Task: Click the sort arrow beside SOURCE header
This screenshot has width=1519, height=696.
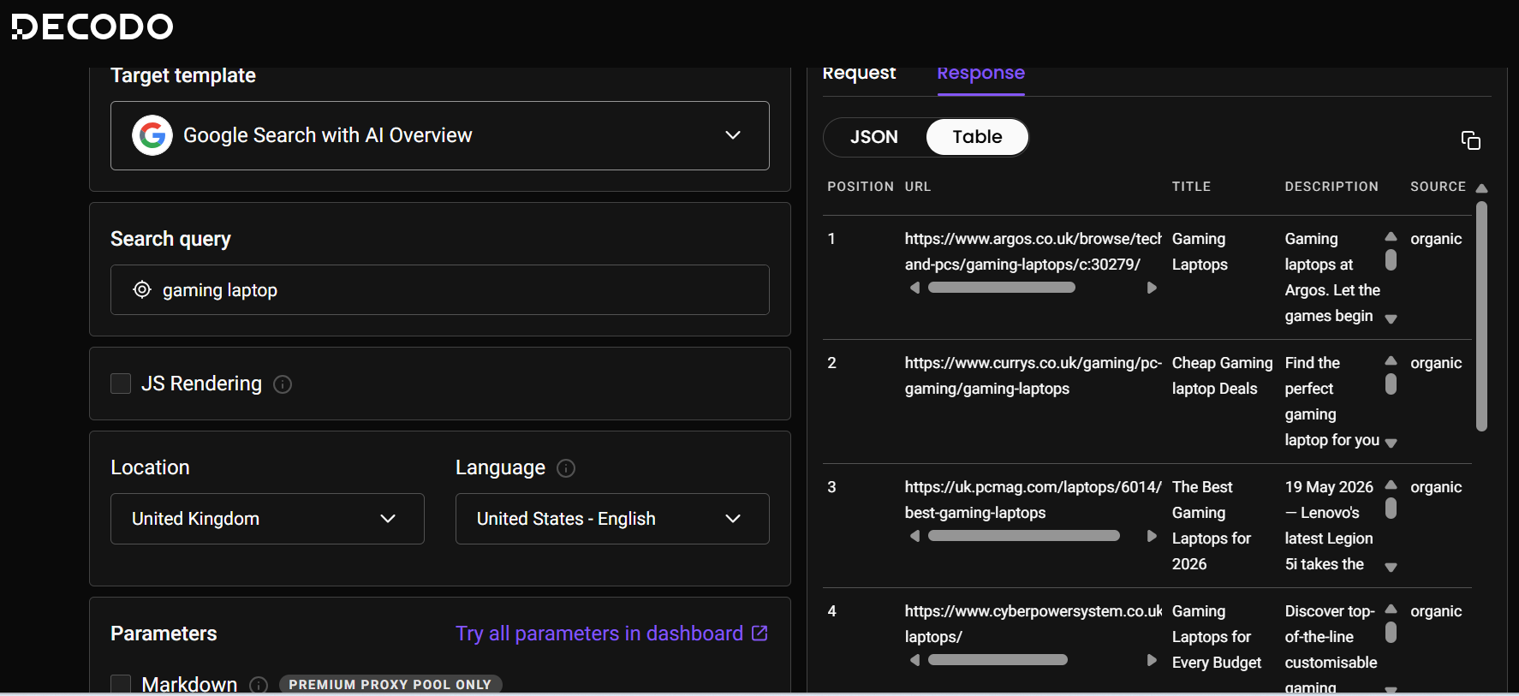Action: click(x=1481, y=187)
